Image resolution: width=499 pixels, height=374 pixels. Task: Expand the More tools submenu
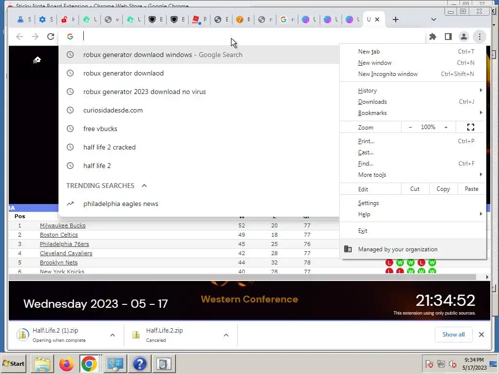[413, 175]
